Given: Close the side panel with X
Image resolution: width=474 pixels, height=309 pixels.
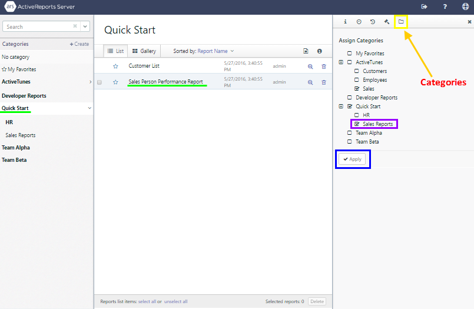Looking at the screenshot, I should 469,22.
